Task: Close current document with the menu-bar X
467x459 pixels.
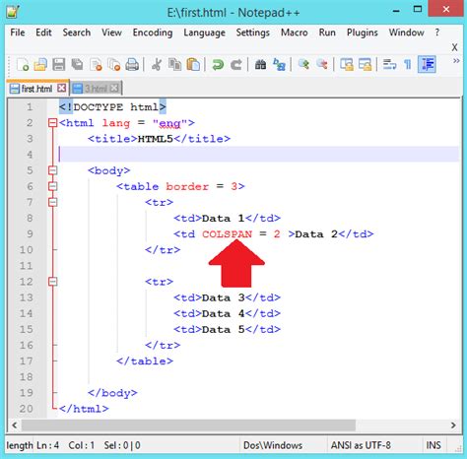Action: coord(454,47)
